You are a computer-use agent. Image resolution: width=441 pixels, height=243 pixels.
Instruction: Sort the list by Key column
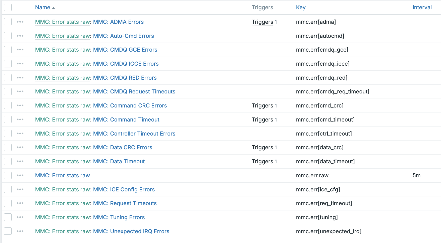301,8
